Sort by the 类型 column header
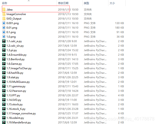This screenshot has width=157, height=124. point(86,3)
